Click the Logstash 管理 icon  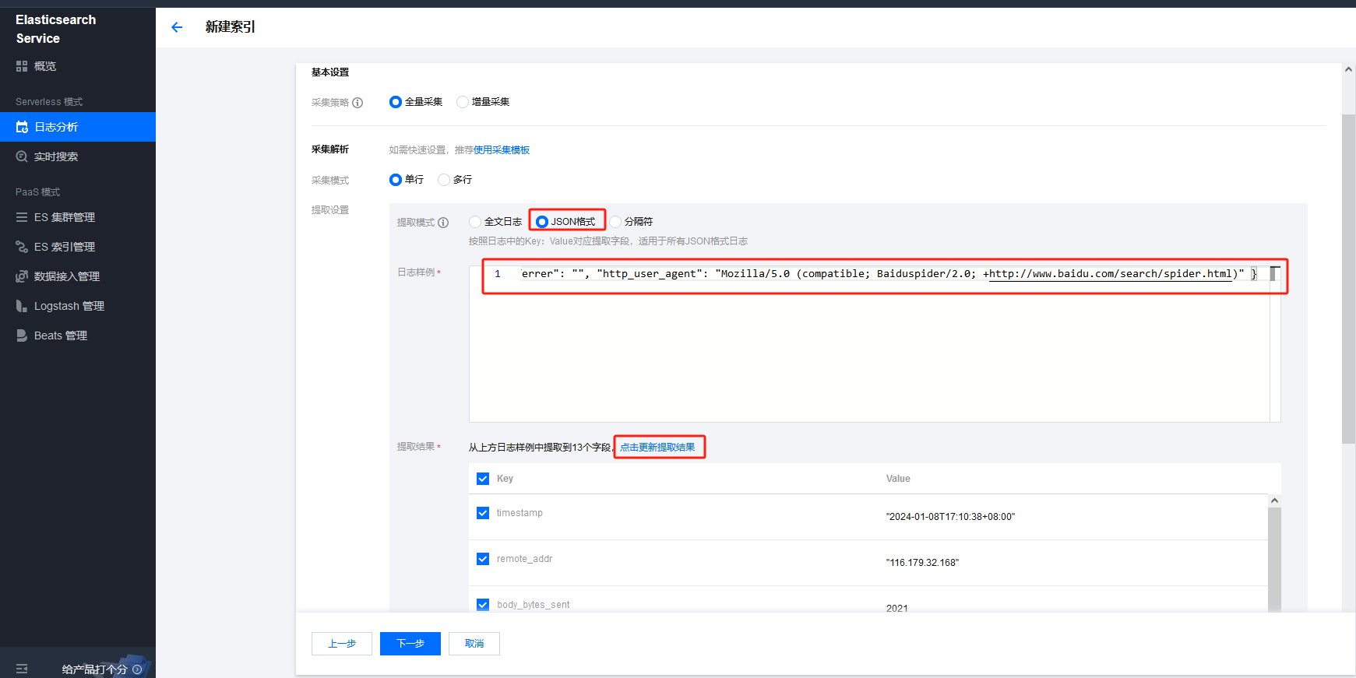pyautogui.click(x=22, y=306)
